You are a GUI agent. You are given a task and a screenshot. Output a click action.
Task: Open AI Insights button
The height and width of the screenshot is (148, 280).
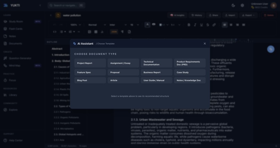pos(177,15)
